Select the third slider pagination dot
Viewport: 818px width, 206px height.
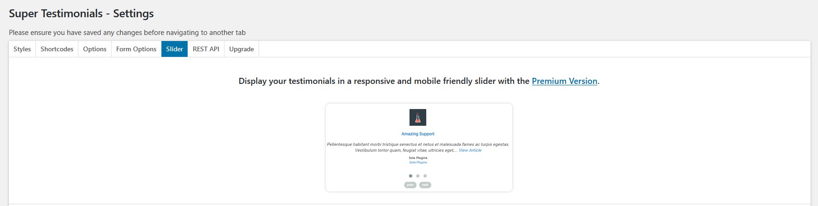[425, 176]
